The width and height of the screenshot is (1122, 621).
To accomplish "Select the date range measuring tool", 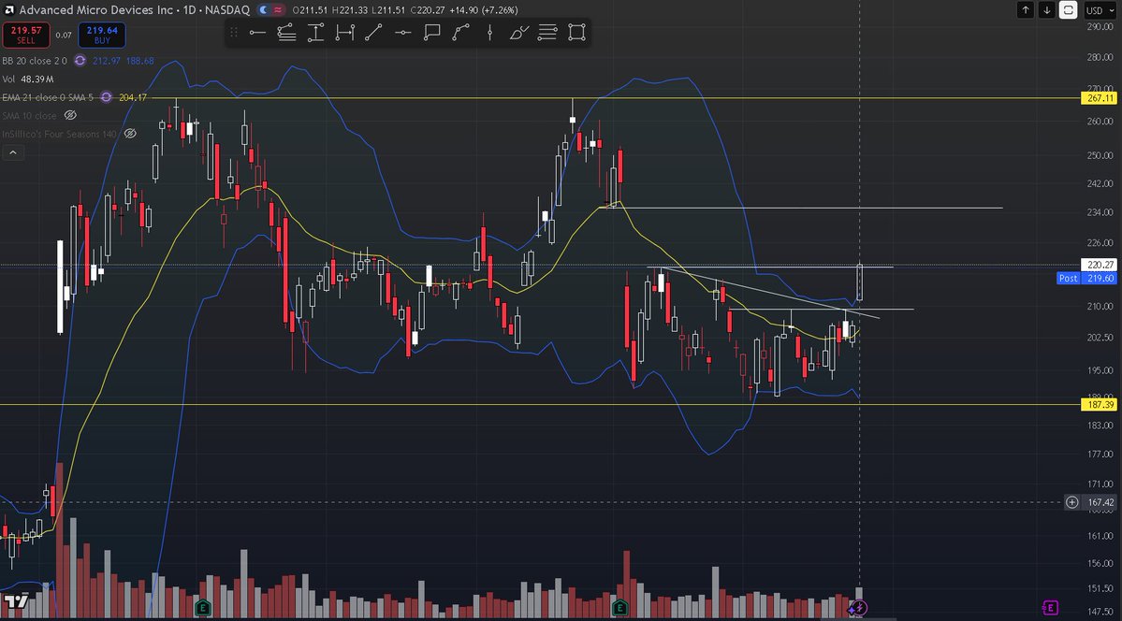I will [x=345, y=32].
